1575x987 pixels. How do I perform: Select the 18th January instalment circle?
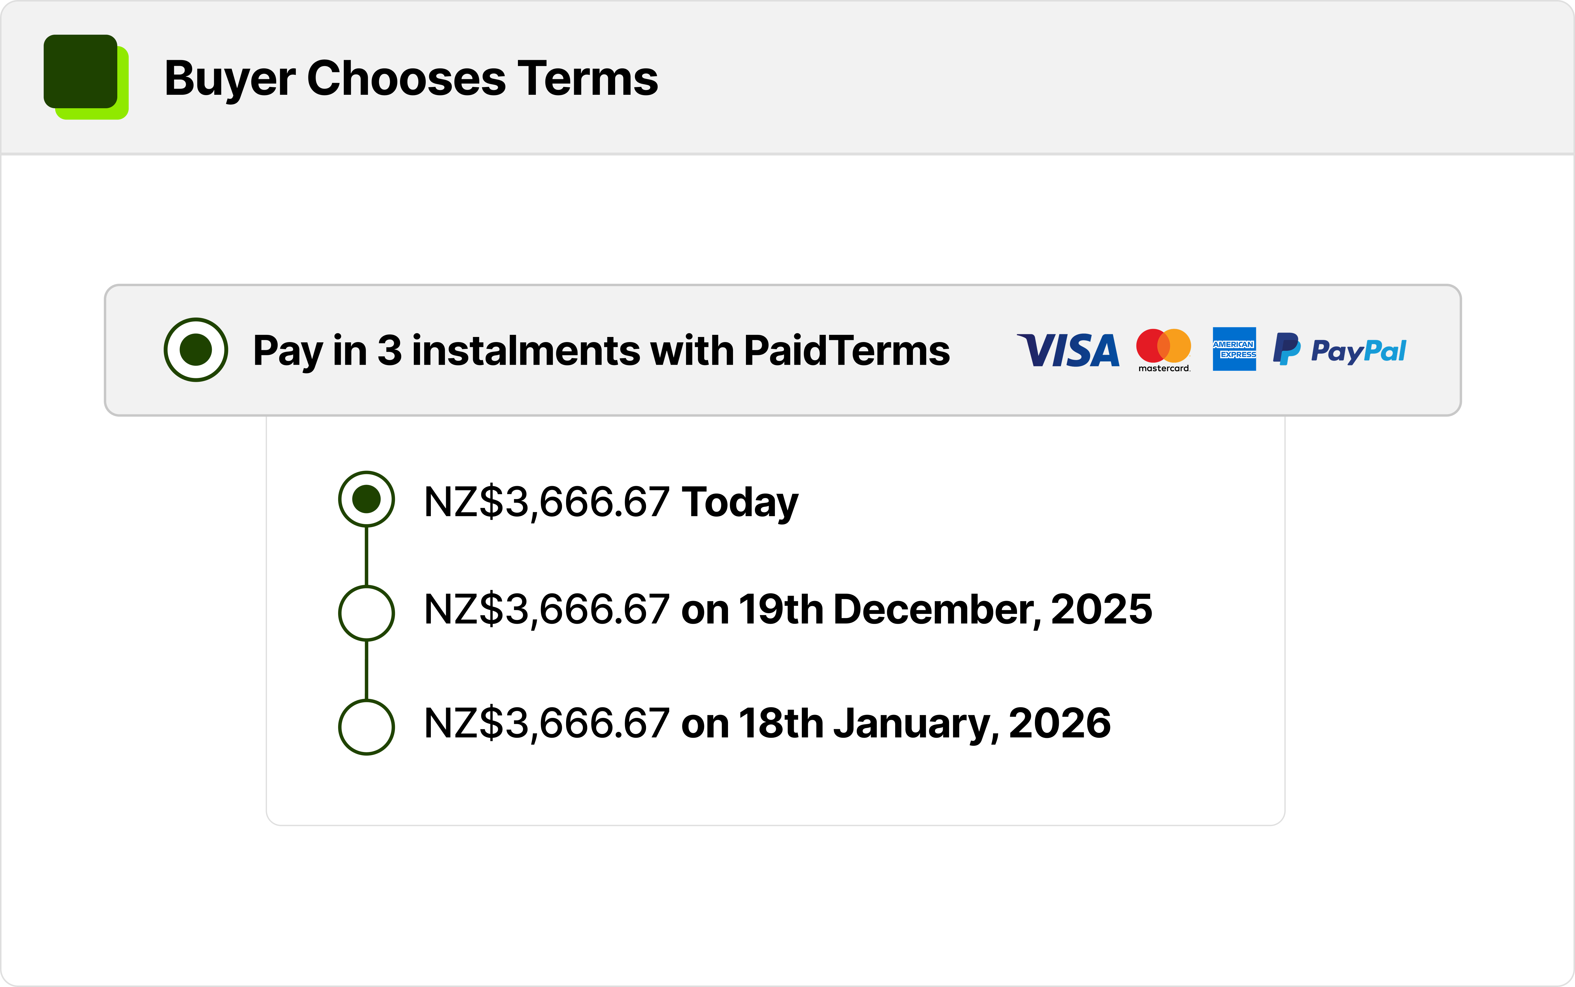(367, 727)
